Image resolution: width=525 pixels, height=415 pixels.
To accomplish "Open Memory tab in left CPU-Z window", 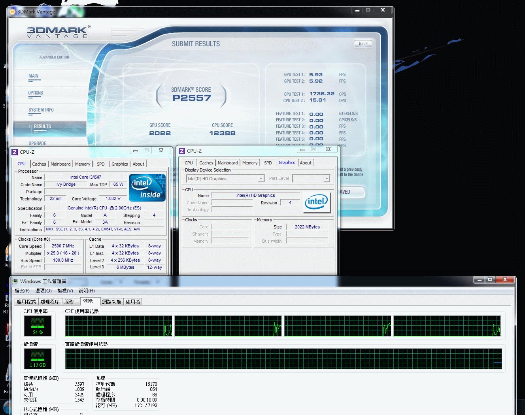I will (x=83, y=164).
